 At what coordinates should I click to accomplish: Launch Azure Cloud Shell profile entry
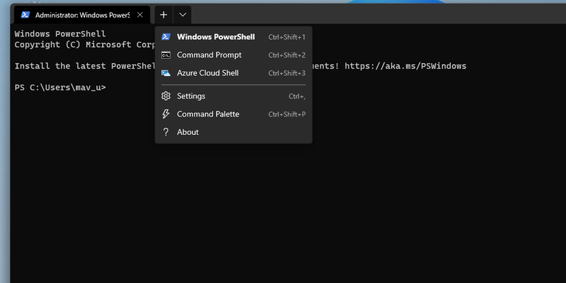207,73
